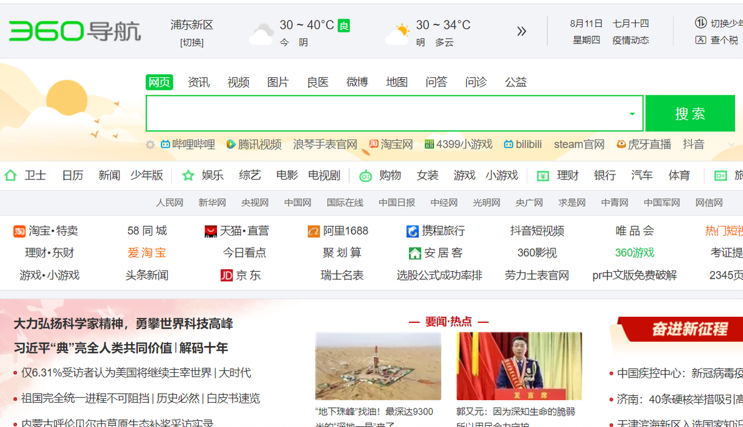
Task: Open today's cloudy weather icon
Action: 262,34
